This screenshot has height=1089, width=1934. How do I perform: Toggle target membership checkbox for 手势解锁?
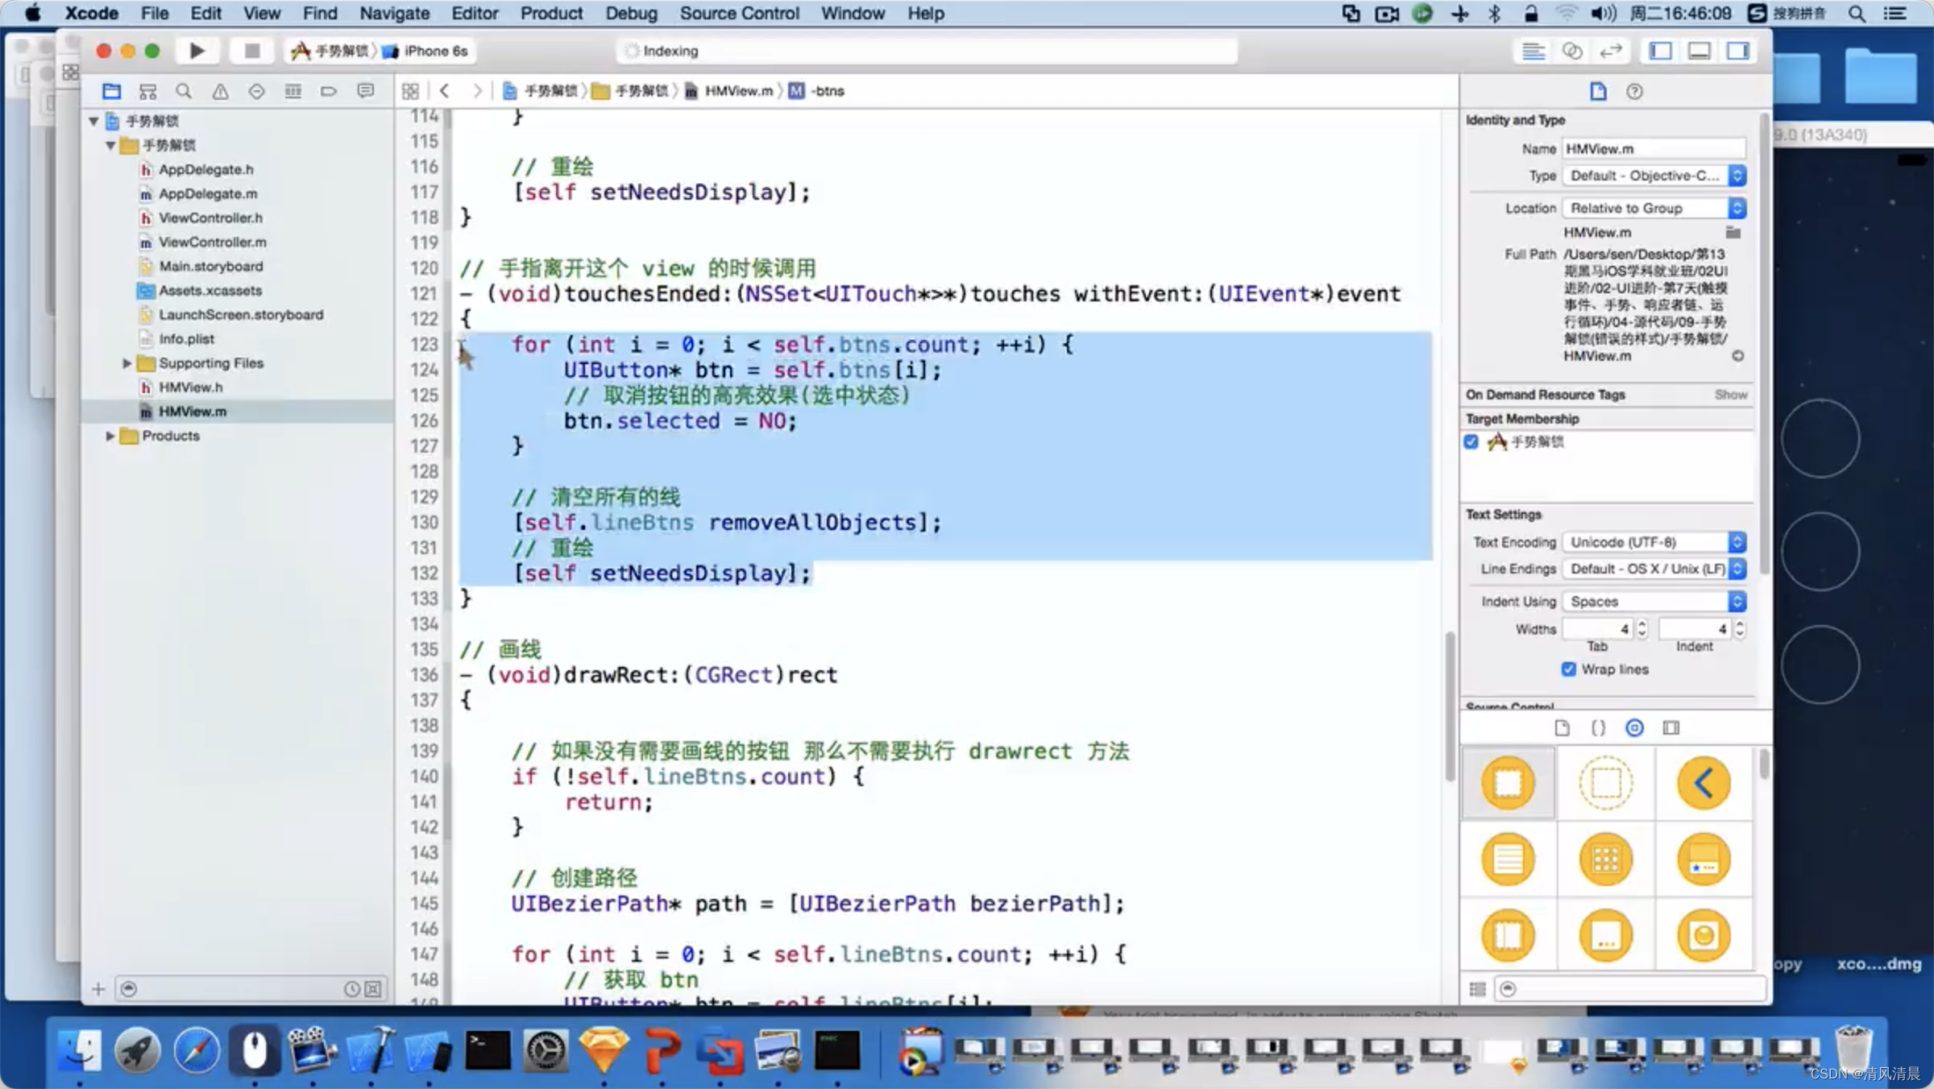[1471, 441]
